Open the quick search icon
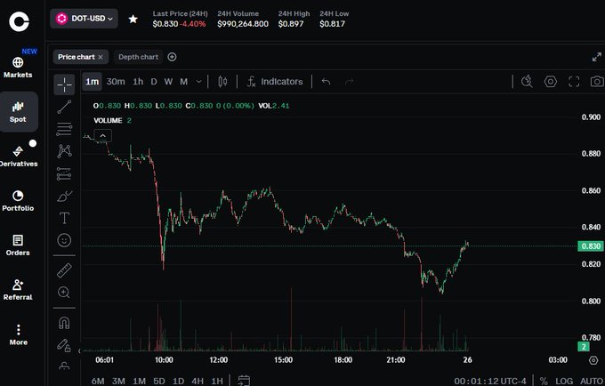605x386 pixels. tap(527, 81)
